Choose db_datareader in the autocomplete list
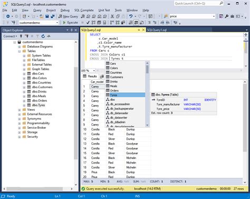The height and width of the screenshot is (199, 250). 126,113
